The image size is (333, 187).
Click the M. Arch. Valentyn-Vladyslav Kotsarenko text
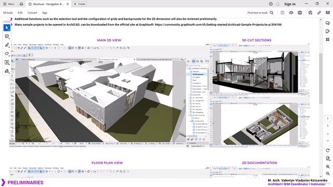tap(297, 180)
